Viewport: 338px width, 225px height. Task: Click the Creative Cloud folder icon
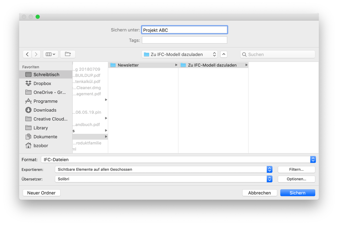[28, 119]
